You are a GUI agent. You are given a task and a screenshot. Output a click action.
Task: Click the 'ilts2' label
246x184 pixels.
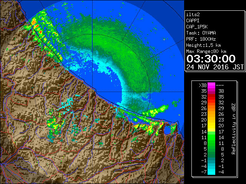[x=193, y=15]
